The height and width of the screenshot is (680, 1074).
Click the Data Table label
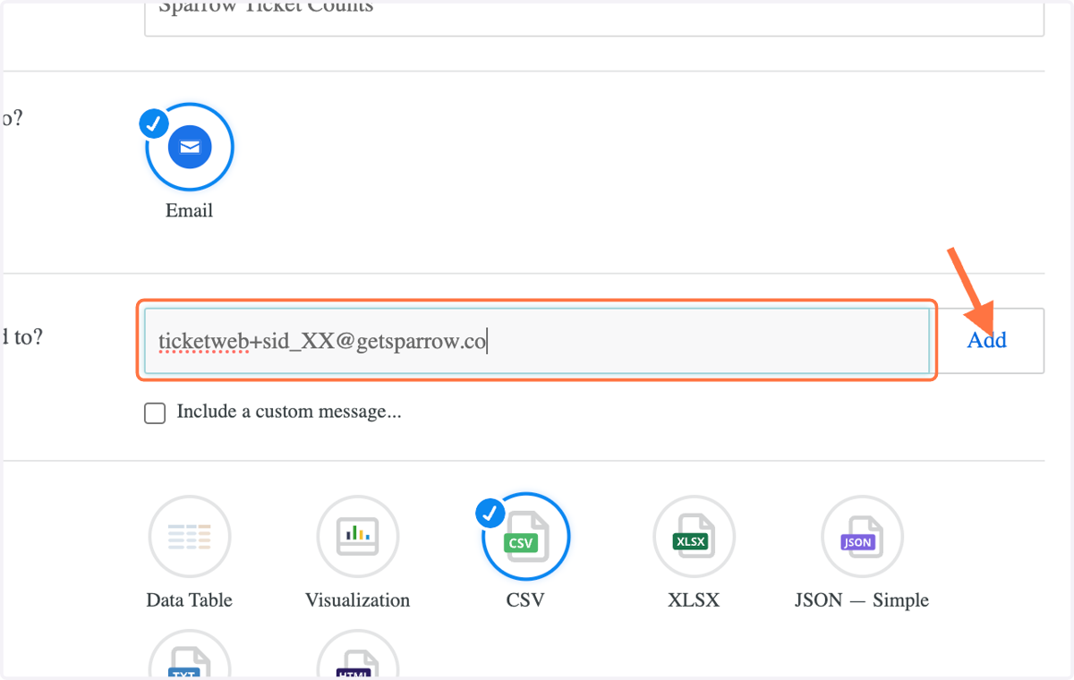(190, 600)
